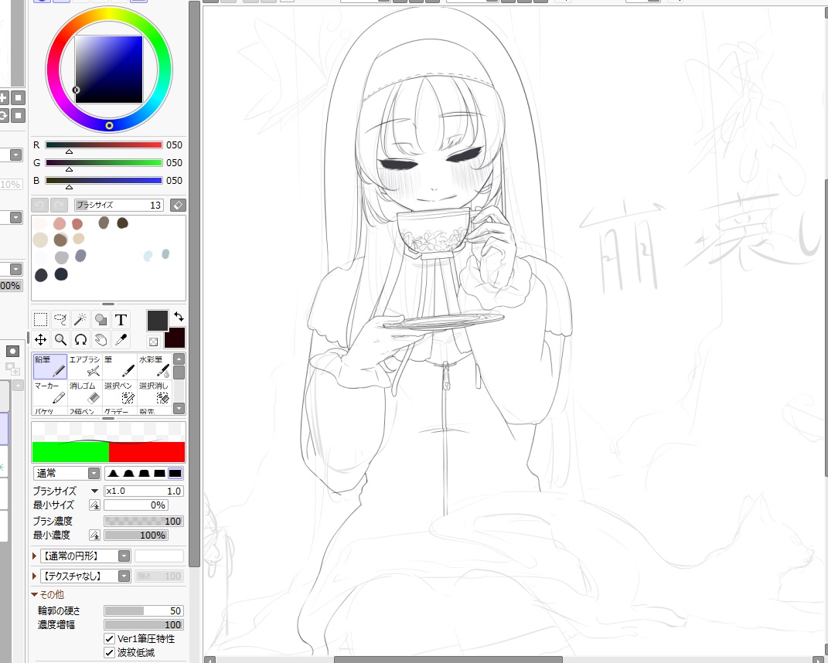Select the zoom magnifier tool
Screen dimensions: 828x663
coord(61,339)
